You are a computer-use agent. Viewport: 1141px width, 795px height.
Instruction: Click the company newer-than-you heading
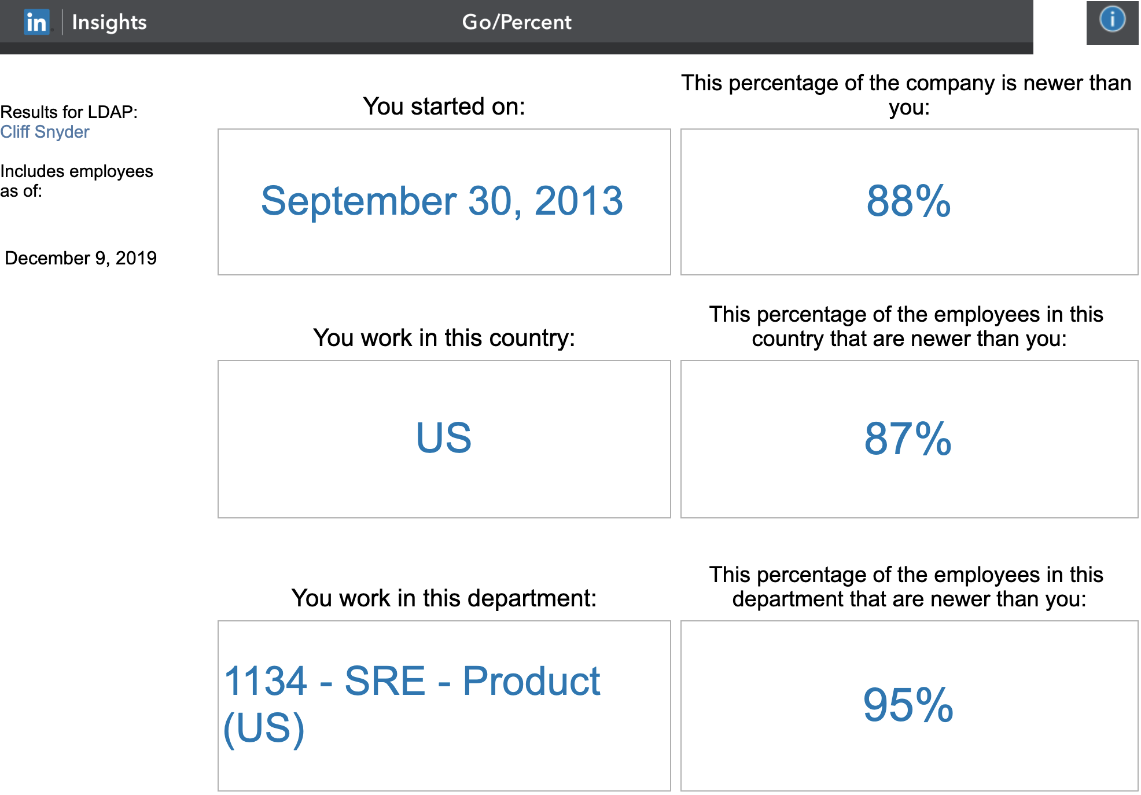tap(906, 95)
